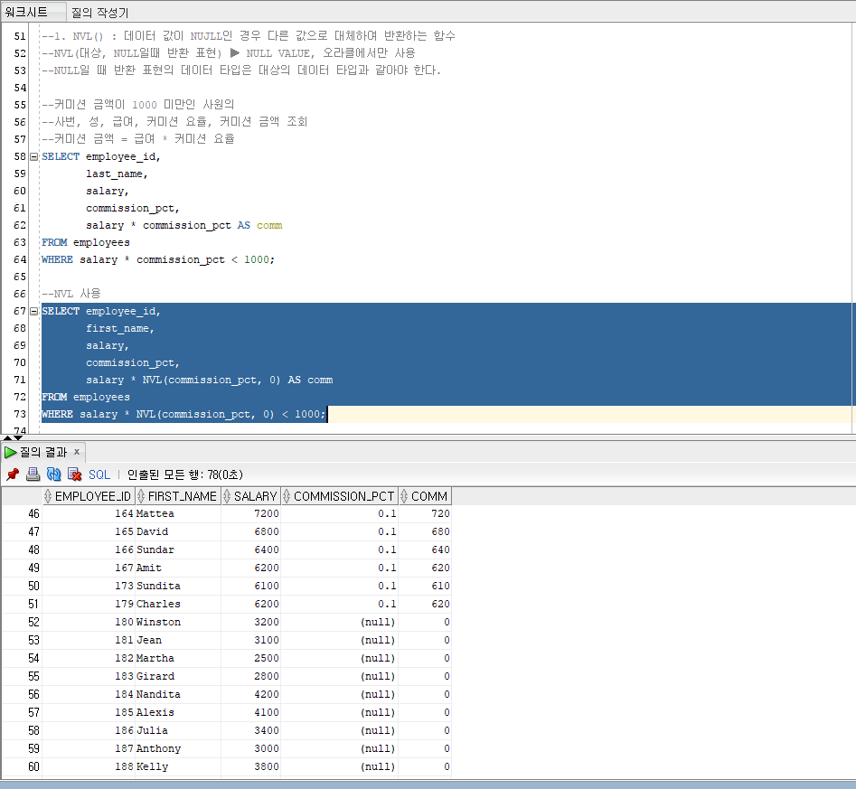Select the cell containing Julia

177,730
